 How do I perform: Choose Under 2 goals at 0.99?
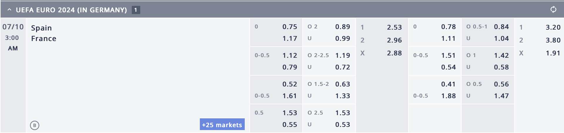point(342,38)
